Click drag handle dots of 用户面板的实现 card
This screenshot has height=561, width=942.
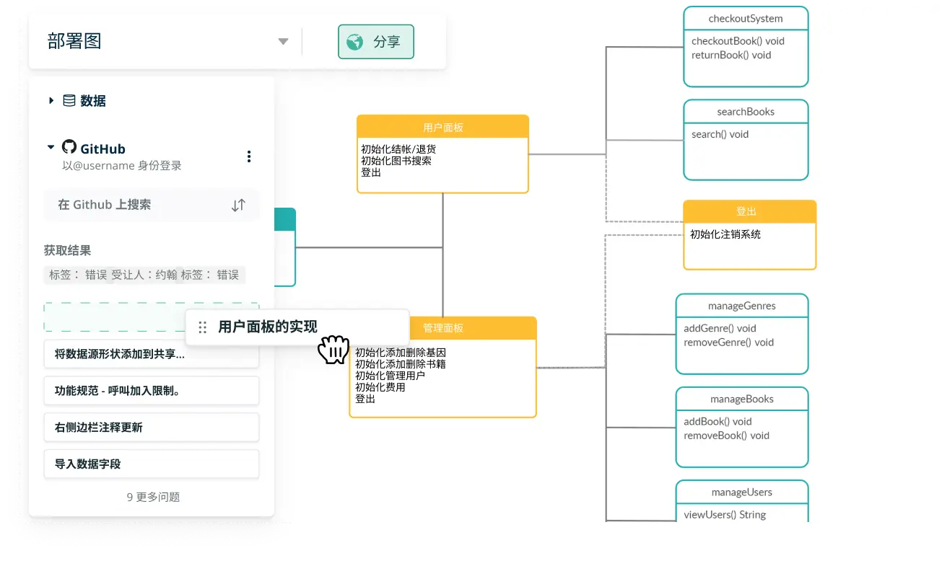coord(202,327)
